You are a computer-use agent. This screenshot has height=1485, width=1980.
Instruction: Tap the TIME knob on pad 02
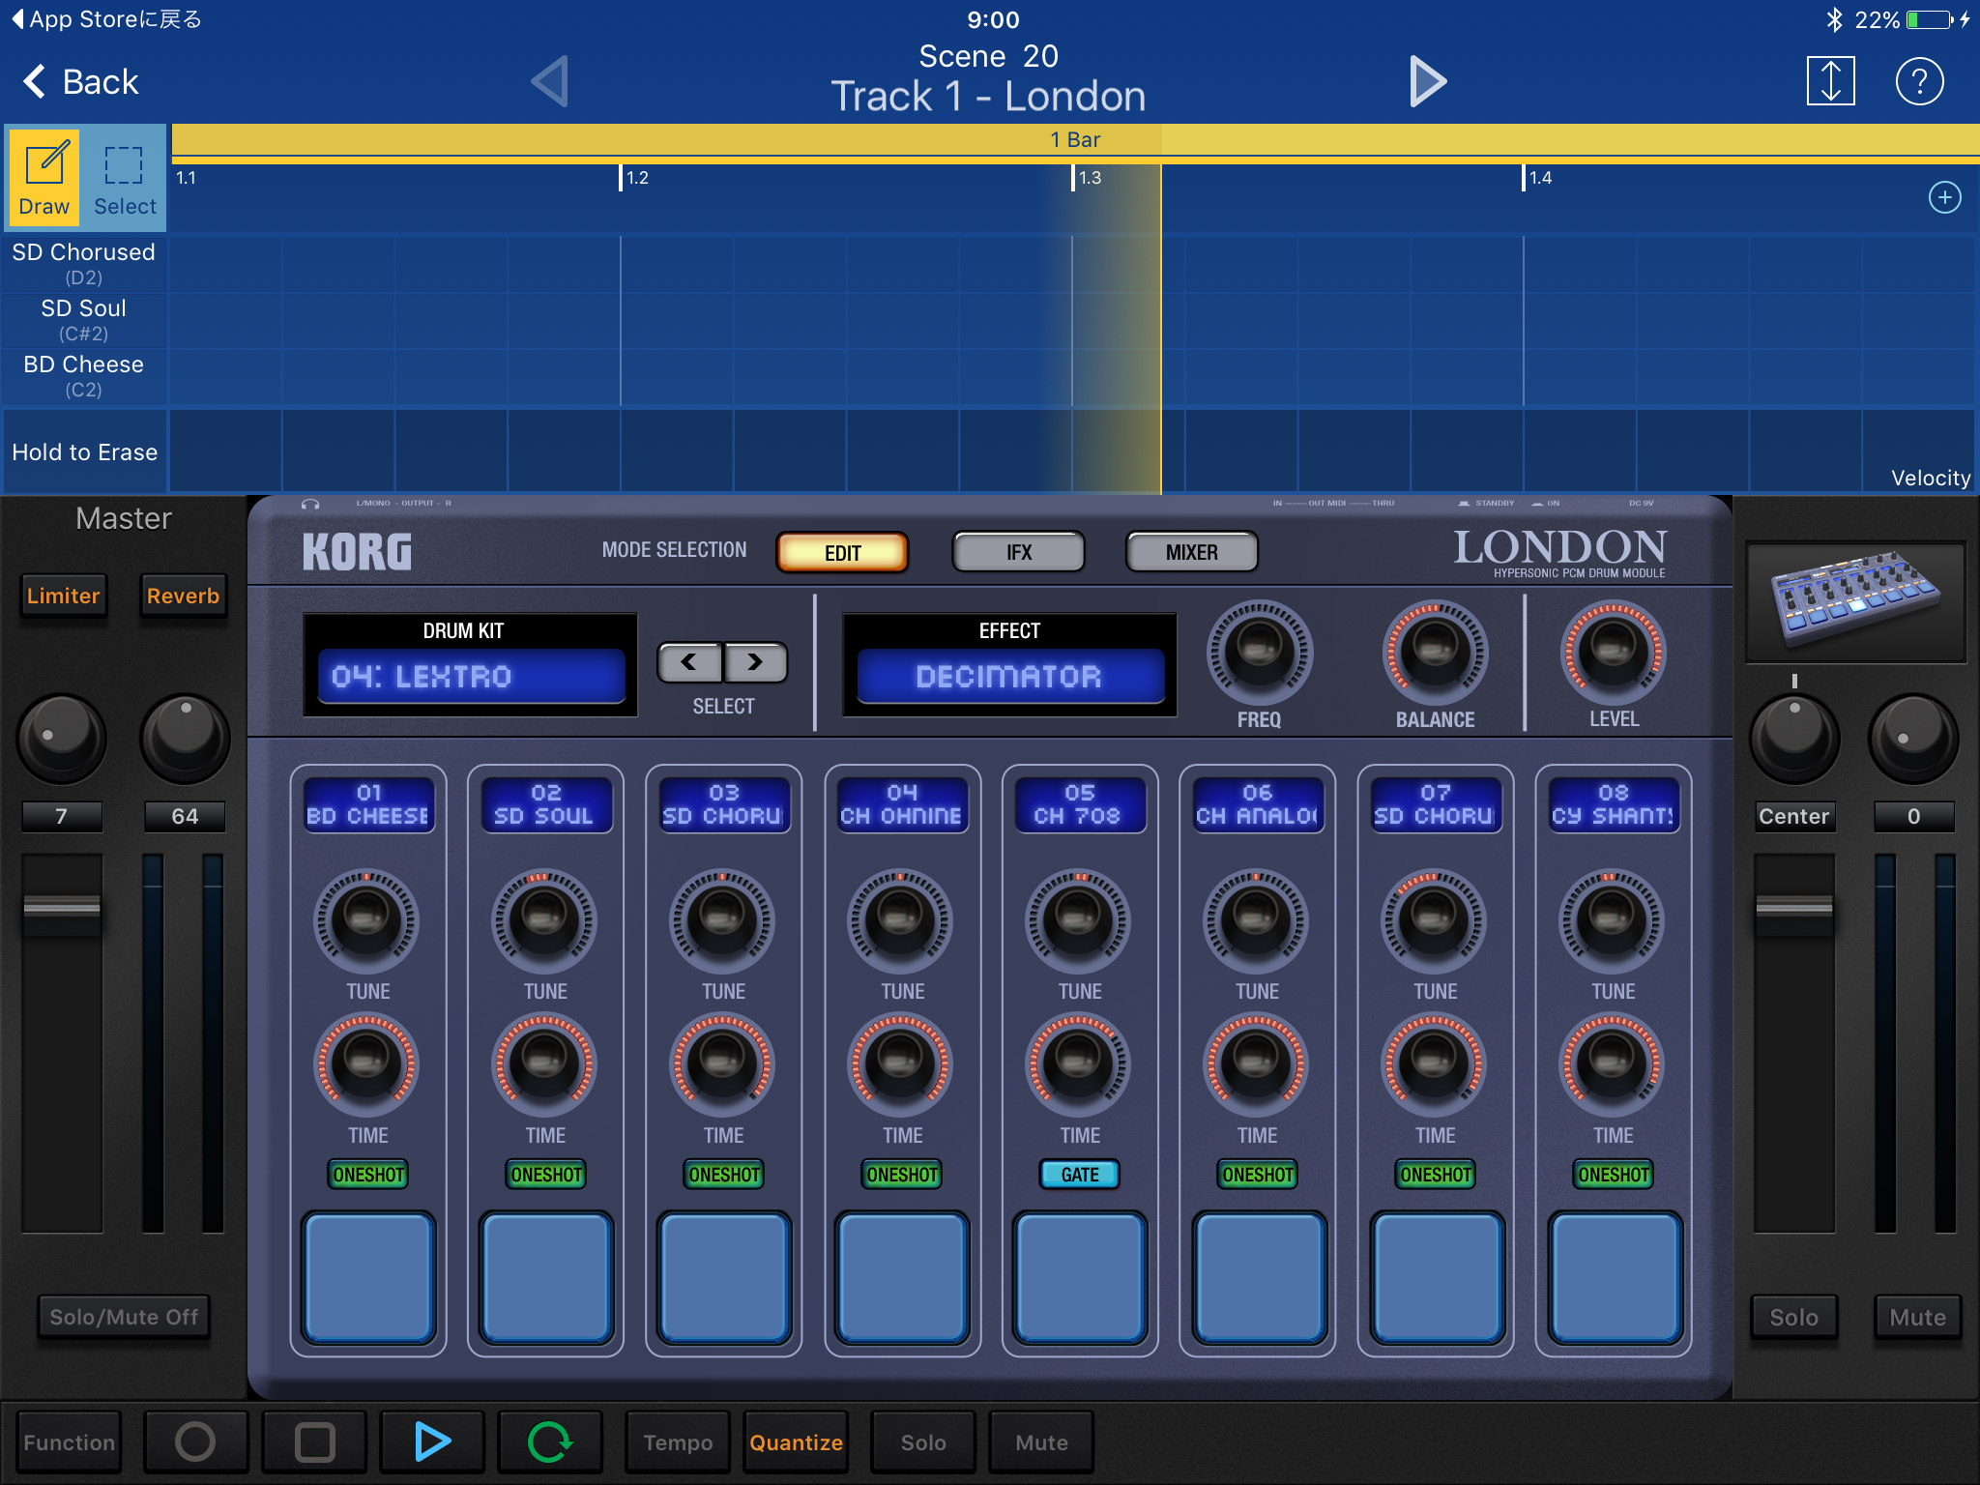point(544,1064)
